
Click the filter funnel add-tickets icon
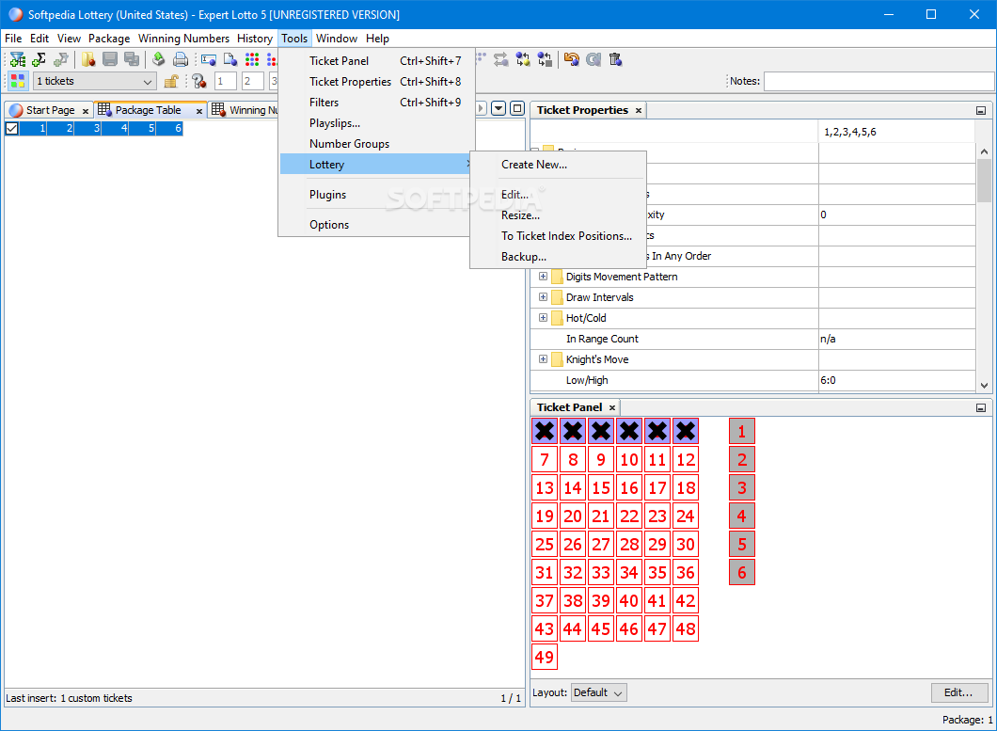coord(18,60)
